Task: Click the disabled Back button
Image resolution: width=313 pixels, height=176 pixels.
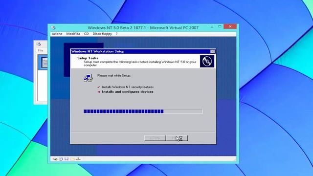Action: coord(155,138)
